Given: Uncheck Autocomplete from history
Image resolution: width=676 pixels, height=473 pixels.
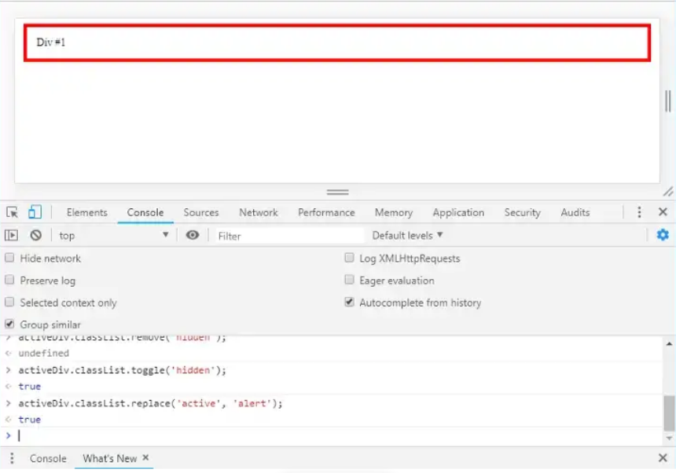Looking at the screenshot, I should (x=350, y=302).
